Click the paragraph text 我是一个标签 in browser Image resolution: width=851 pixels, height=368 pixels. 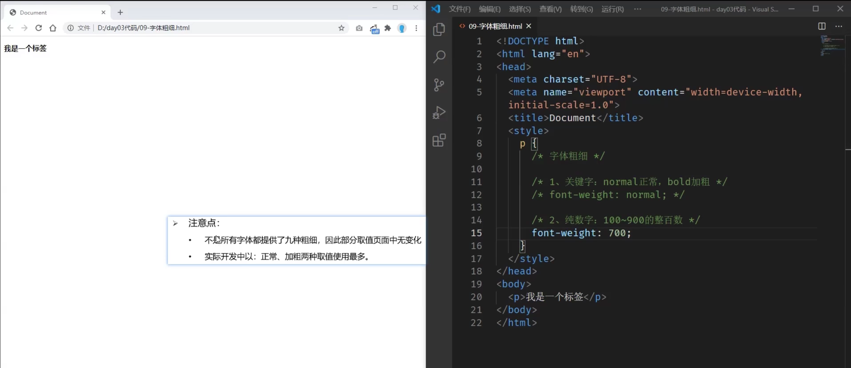click(25, 49)
